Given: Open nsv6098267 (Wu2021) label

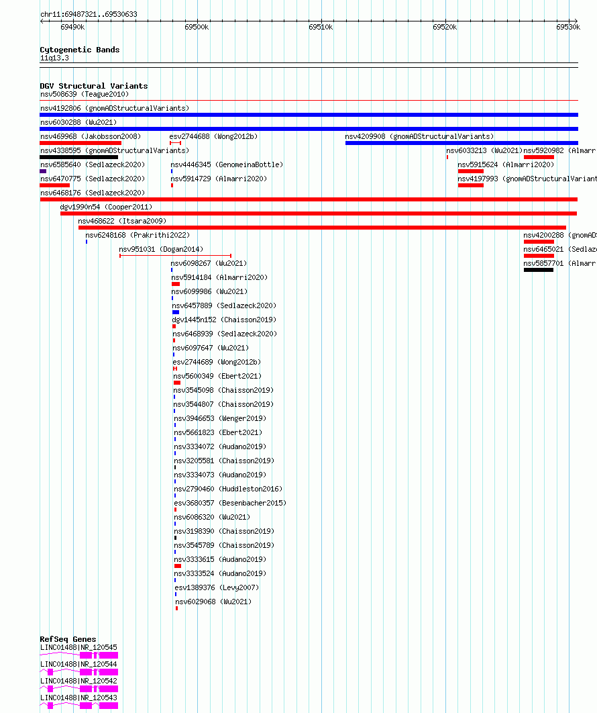Looking at the screenshot, I should coord(209,263).
